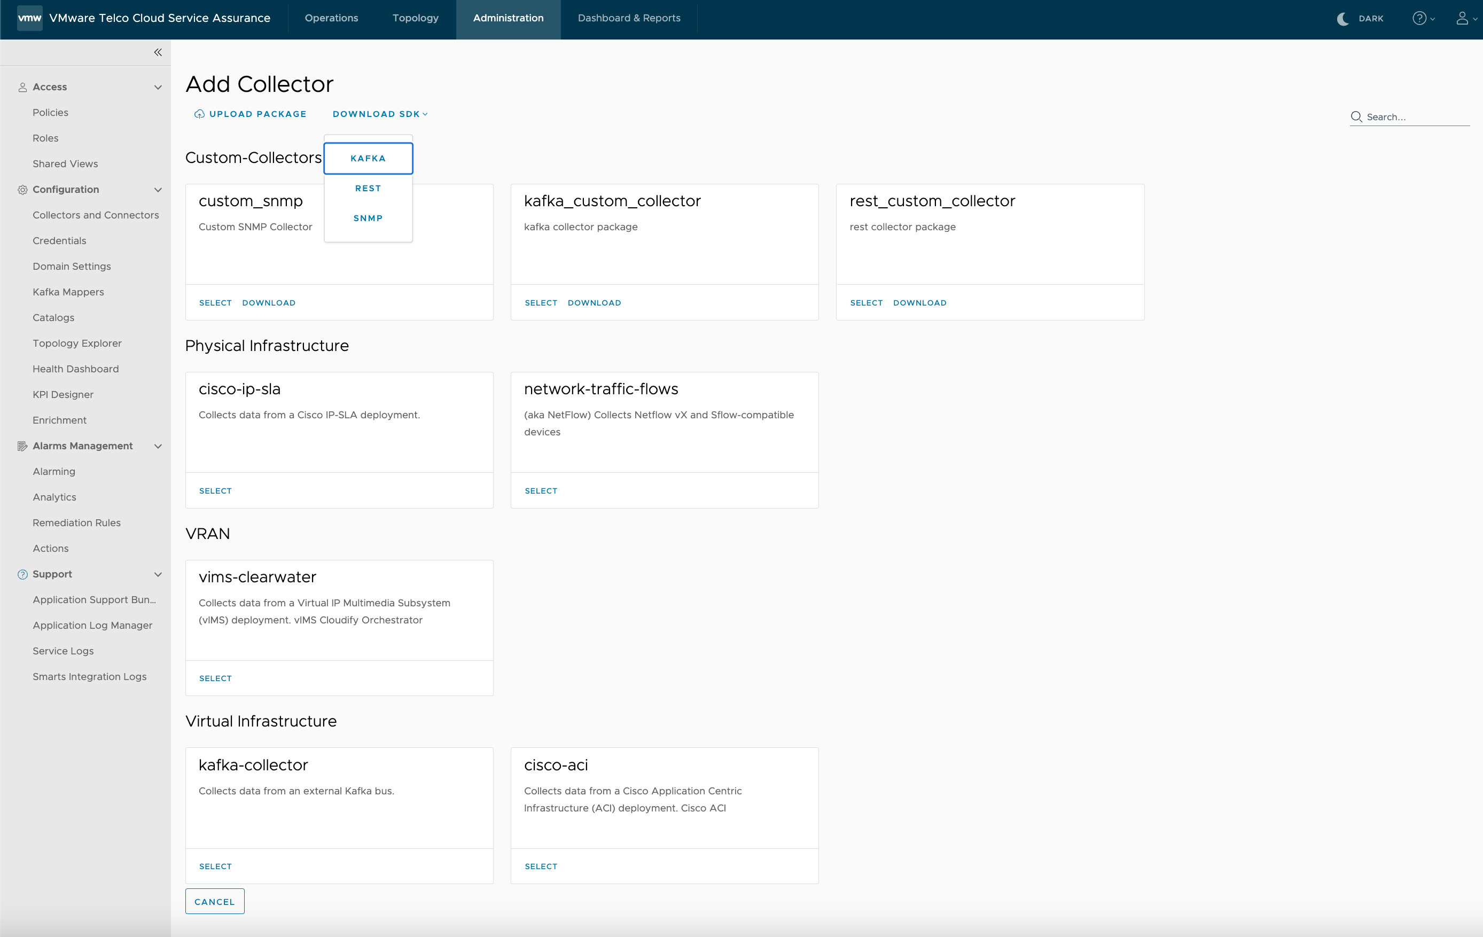
Task: Click the upload package cloud icon
Action: click(199, 114)
